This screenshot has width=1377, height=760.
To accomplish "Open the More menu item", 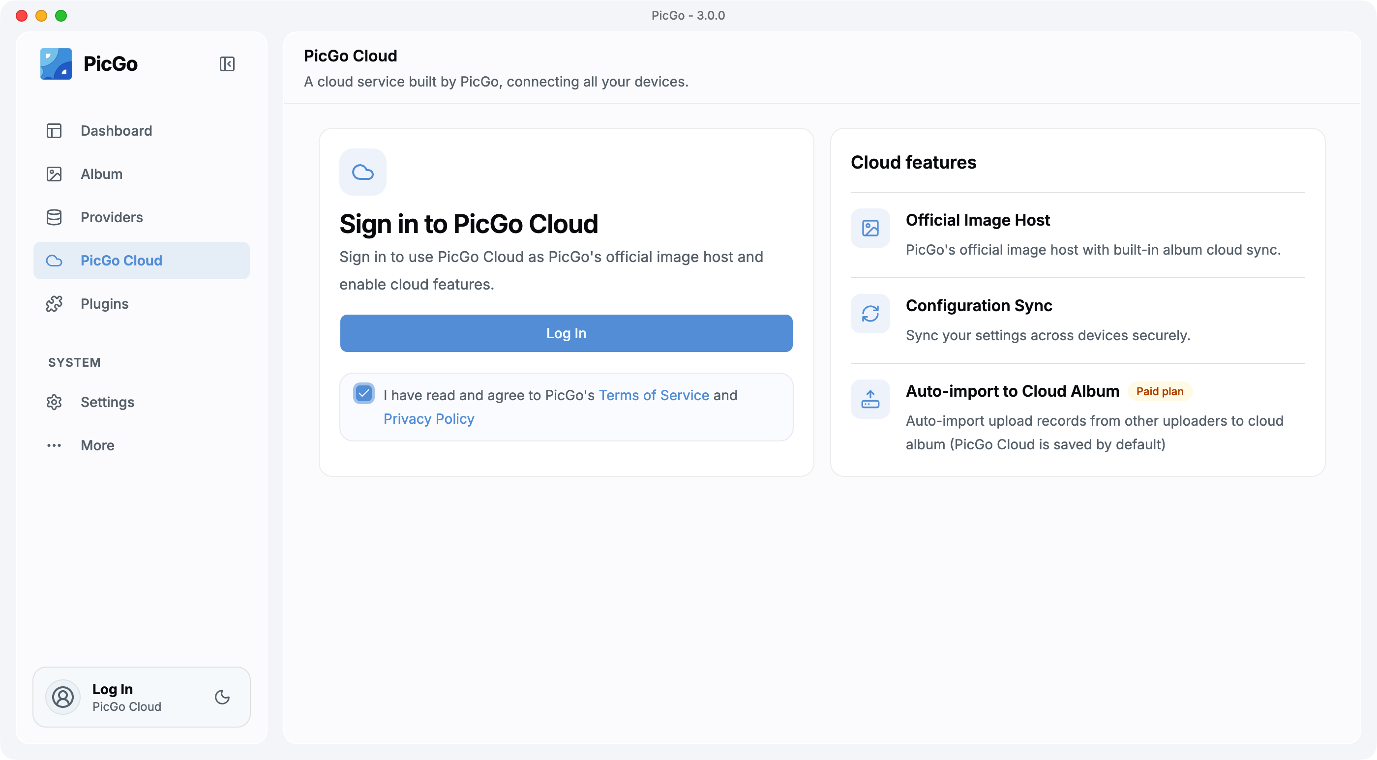I will coord(142,446).
